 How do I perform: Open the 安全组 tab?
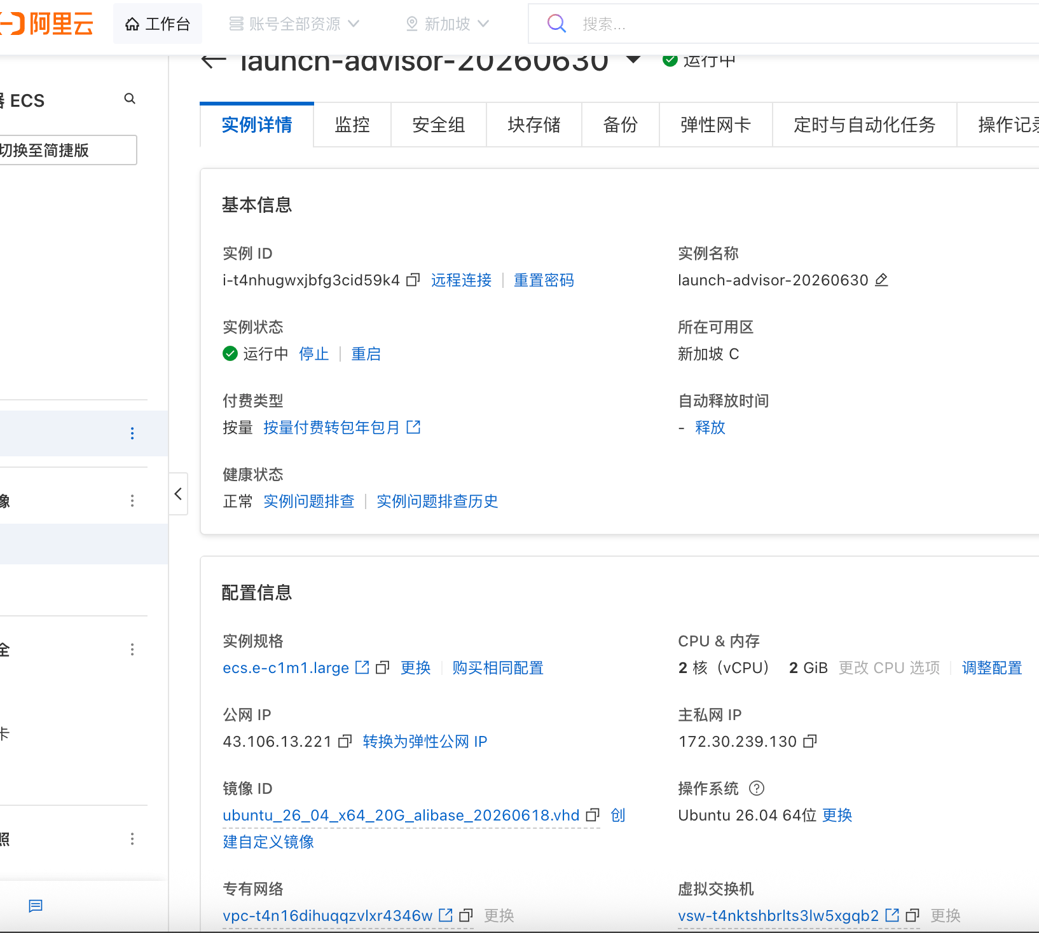439,125
